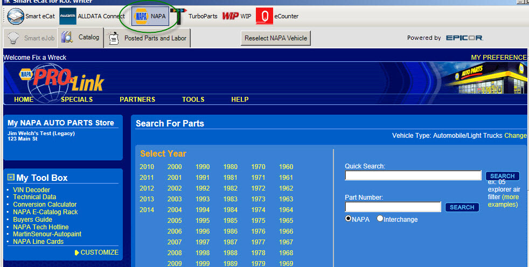Select the NAPA catalog icon
This screenshot has height=267, width=529.
(150, 16)
